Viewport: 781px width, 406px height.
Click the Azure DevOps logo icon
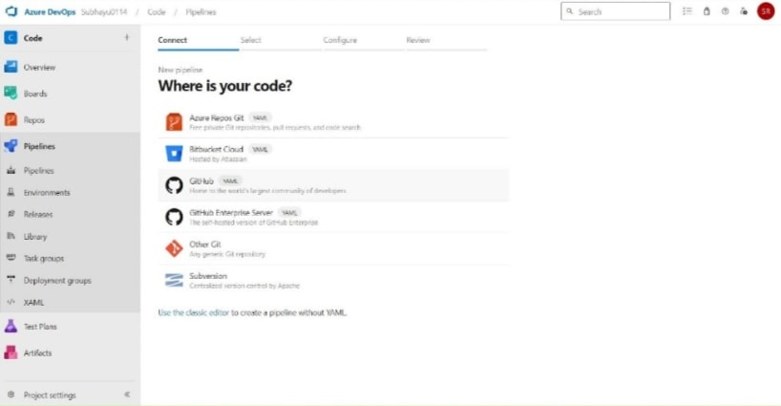11,11
